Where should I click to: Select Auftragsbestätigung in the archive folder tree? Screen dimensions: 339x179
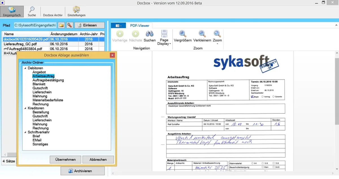pyautogui.click(x=48, y=80)
